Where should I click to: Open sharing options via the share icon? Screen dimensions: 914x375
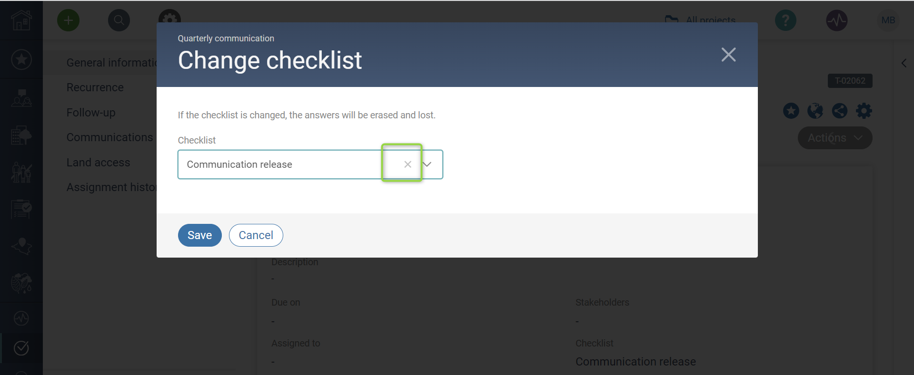840,110
